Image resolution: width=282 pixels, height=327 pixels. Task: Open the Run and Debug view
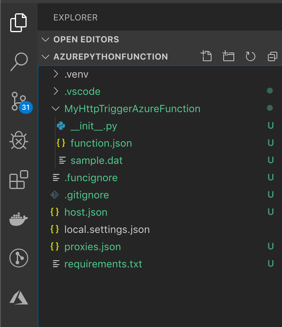18,140
